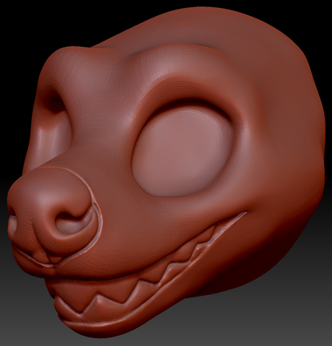Image resolution: width=332 pixels, height=346 pixels.
Task: Click the visible nostril opening on the snout
Action: (73, 222)
